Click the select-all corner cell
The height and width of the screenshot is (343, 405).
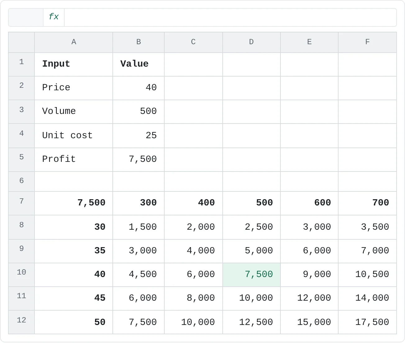click(x=21, y=42)
